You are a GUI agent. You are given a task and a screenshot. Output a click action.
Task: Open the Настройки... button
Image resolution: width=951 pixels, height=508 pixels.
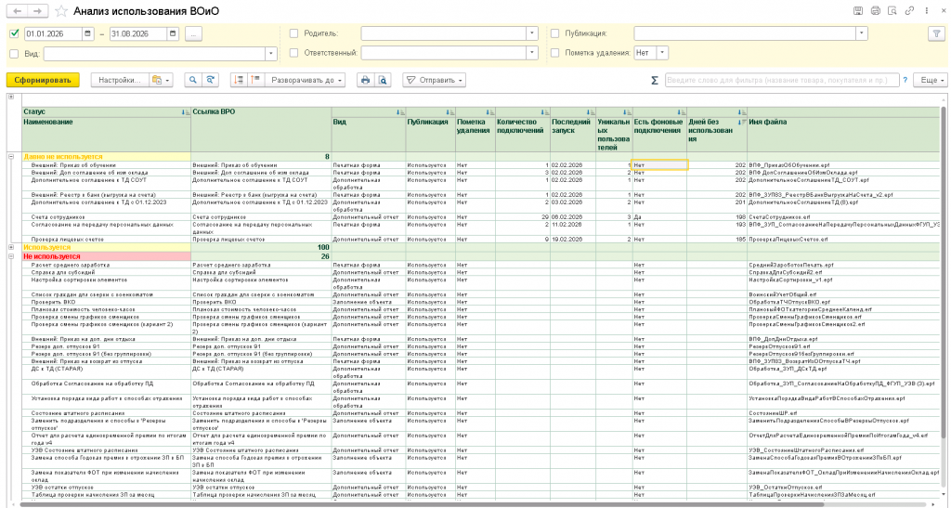click(x=120, y=80)
